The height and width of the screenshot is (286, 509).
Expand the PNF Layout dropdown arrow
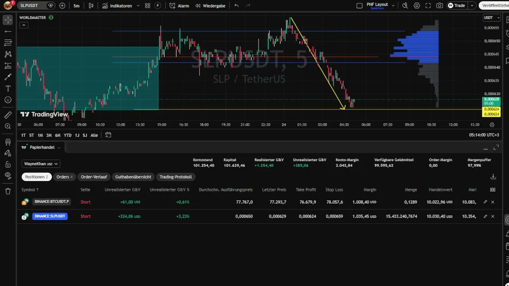393,6
